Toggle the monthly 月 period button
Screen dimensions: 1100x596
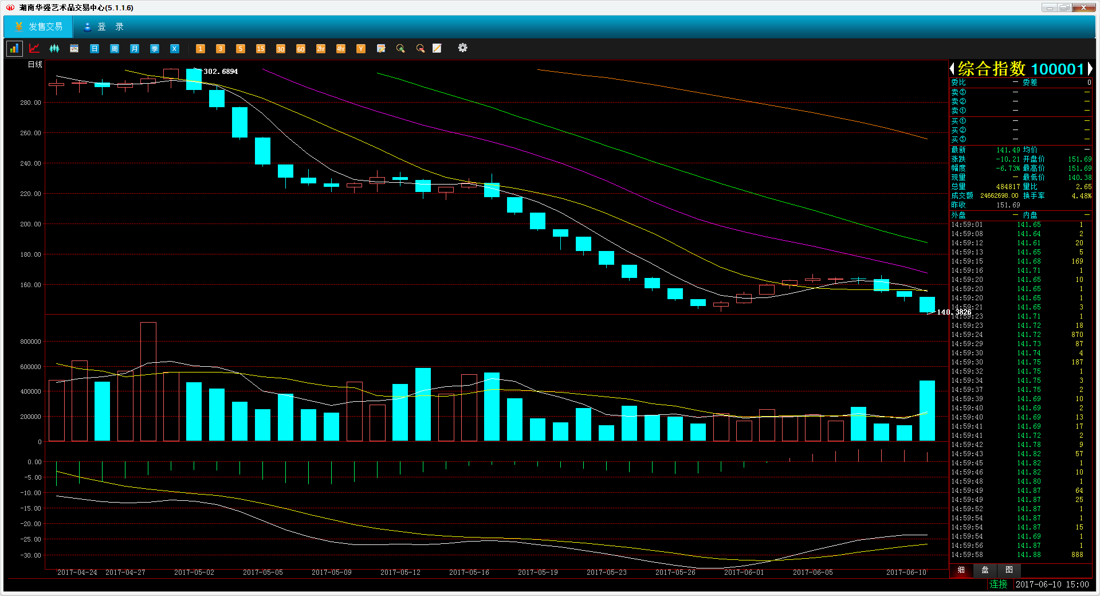[x=135, y=49]
